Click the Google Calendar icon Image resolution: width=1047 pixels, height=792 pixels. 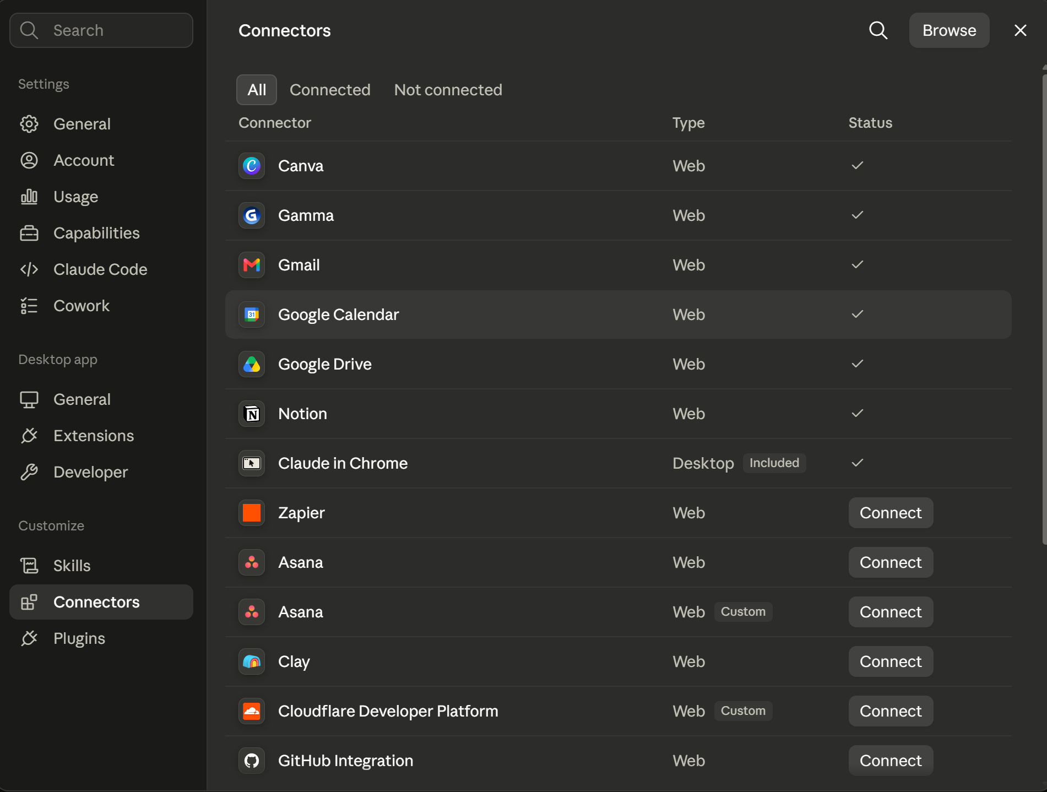252,314
